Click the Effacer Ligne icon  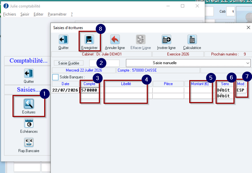point(141,40)
